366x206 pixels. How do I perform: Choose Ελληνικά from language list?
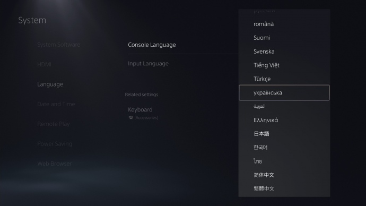tap(284, 120)
